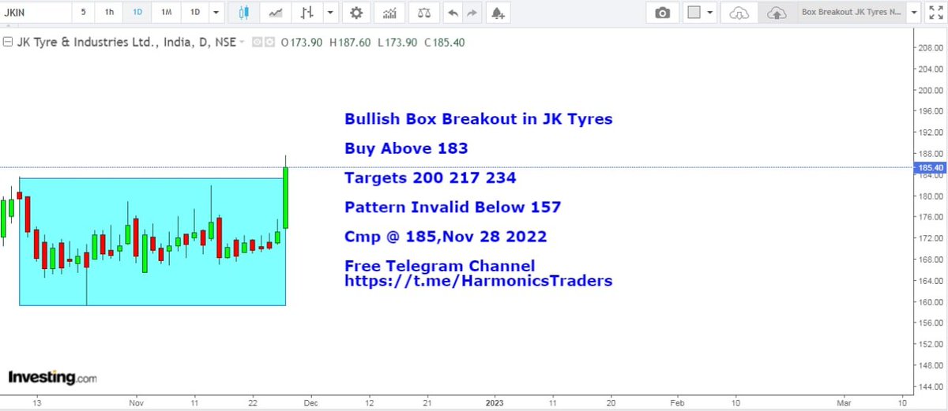The image size is (948, 411).
Task: Click the 'Dec' label on time axis
Action: pyautogui.click(x=310, y=402)
